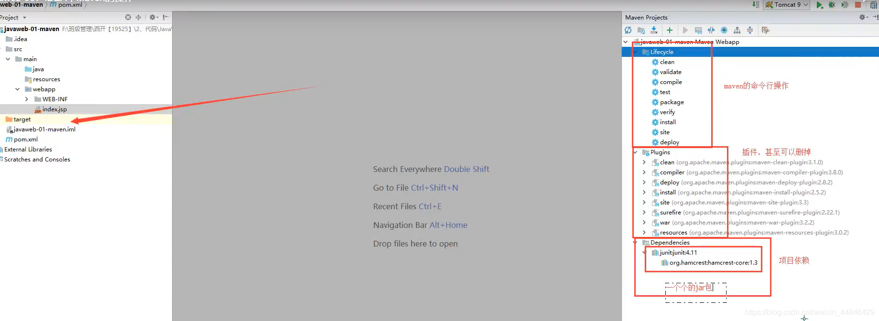The image size is (879, 321).
Task: Collapse the Plugins node
Action: (x=635, y=152)
